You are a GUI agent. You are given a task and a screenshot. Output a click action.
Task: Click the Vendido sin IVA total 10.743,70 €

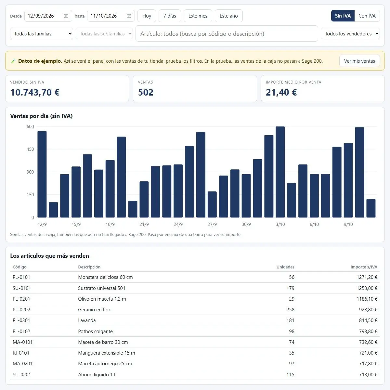[x=35, y=92]
